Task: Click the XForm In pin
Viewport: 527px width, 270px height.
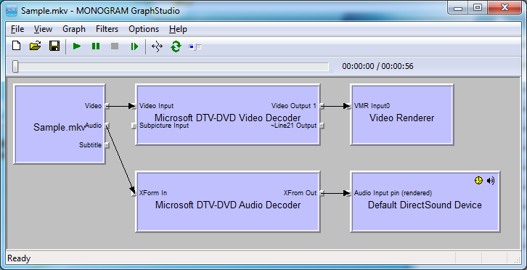Action: pyautogui.click(x=134, y=193)
